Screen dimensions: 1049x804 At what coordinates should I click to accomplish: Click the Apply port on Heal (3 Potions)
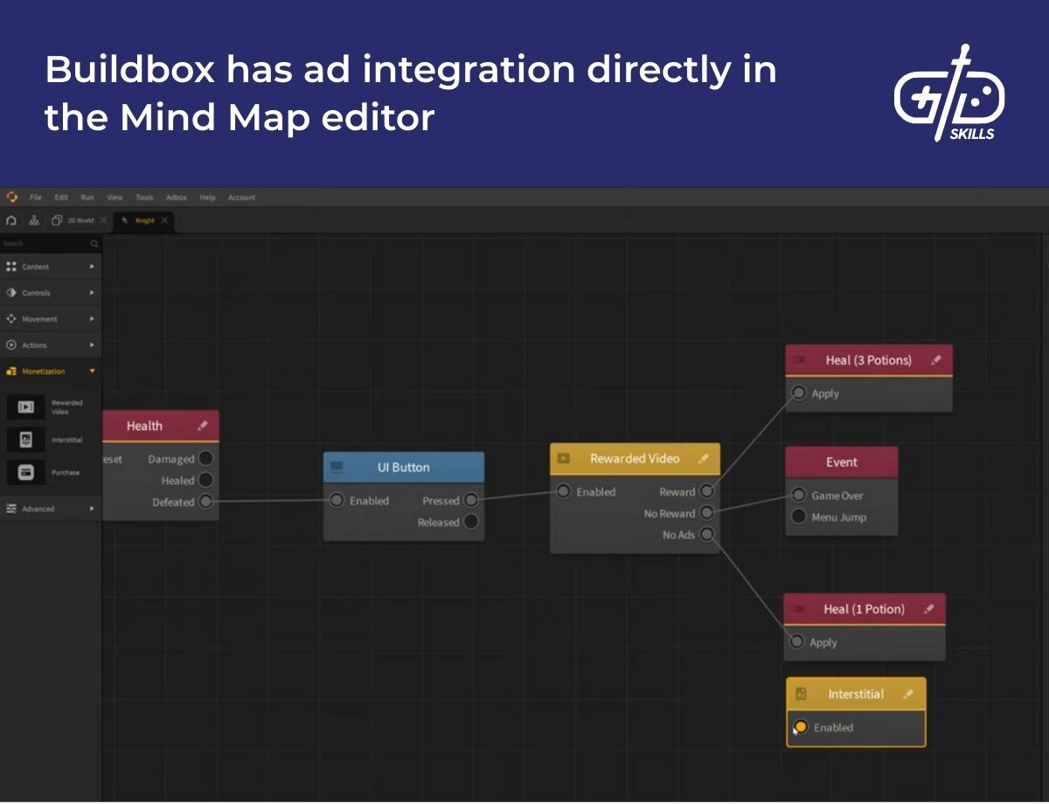pyautogui.click(x=798, y=393)
